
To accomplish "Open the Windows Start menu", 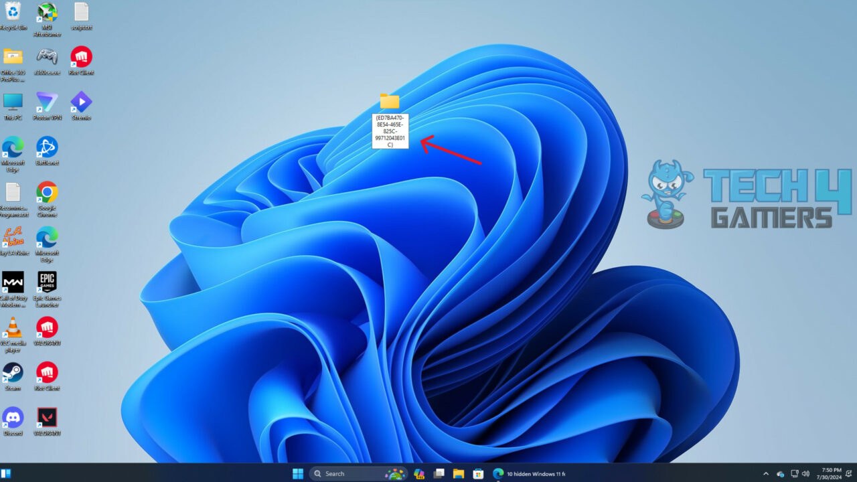I will [297, 473].
